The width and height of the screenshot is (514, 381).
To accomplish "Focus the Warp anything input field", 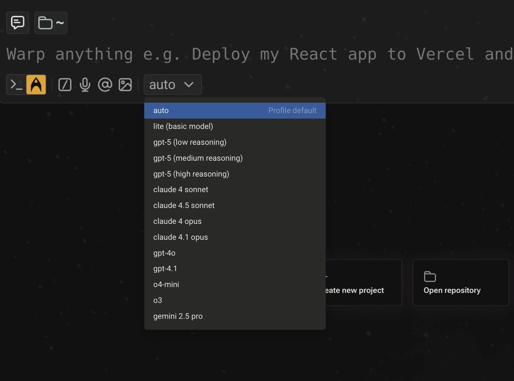I will (x=259, y=54).
